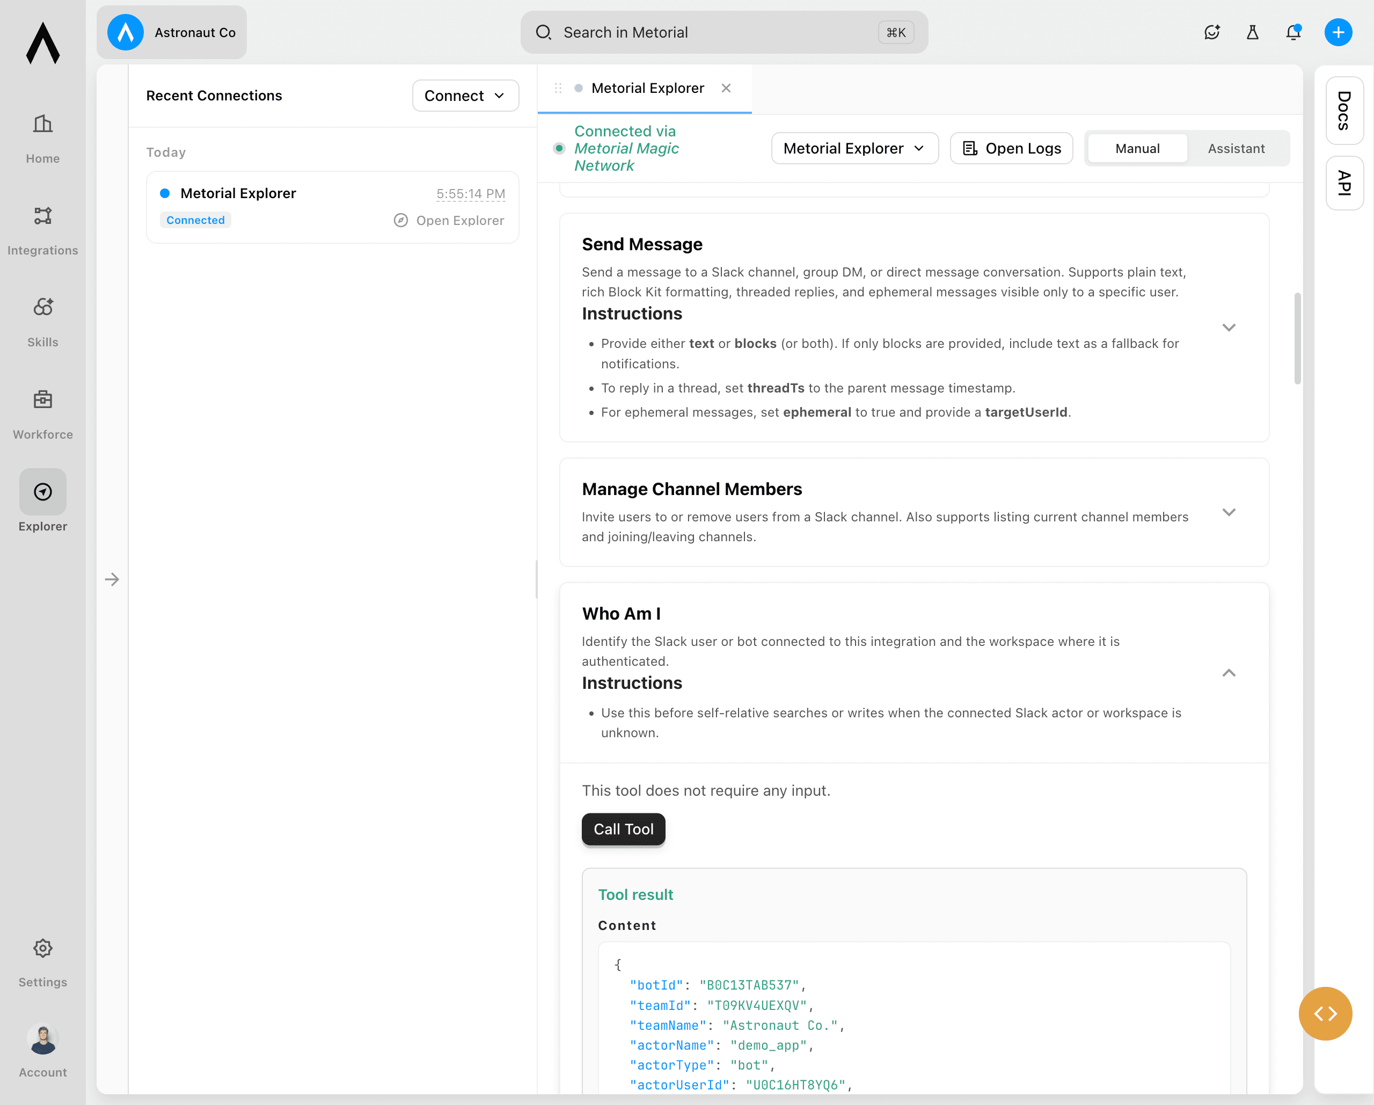The width and height of the screenshot is (1374, 1105).
Task: Close the Metorial Explorer tab
Action: coord(726,88)
